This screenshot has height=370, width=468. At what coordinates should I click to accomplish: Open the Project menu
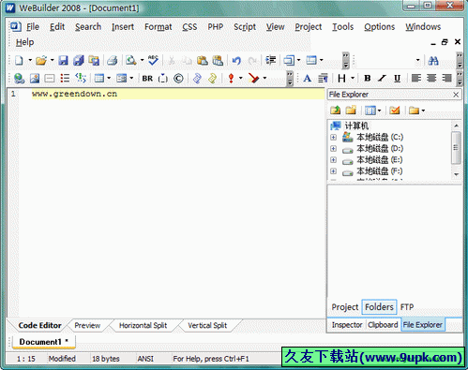point(309,27)
